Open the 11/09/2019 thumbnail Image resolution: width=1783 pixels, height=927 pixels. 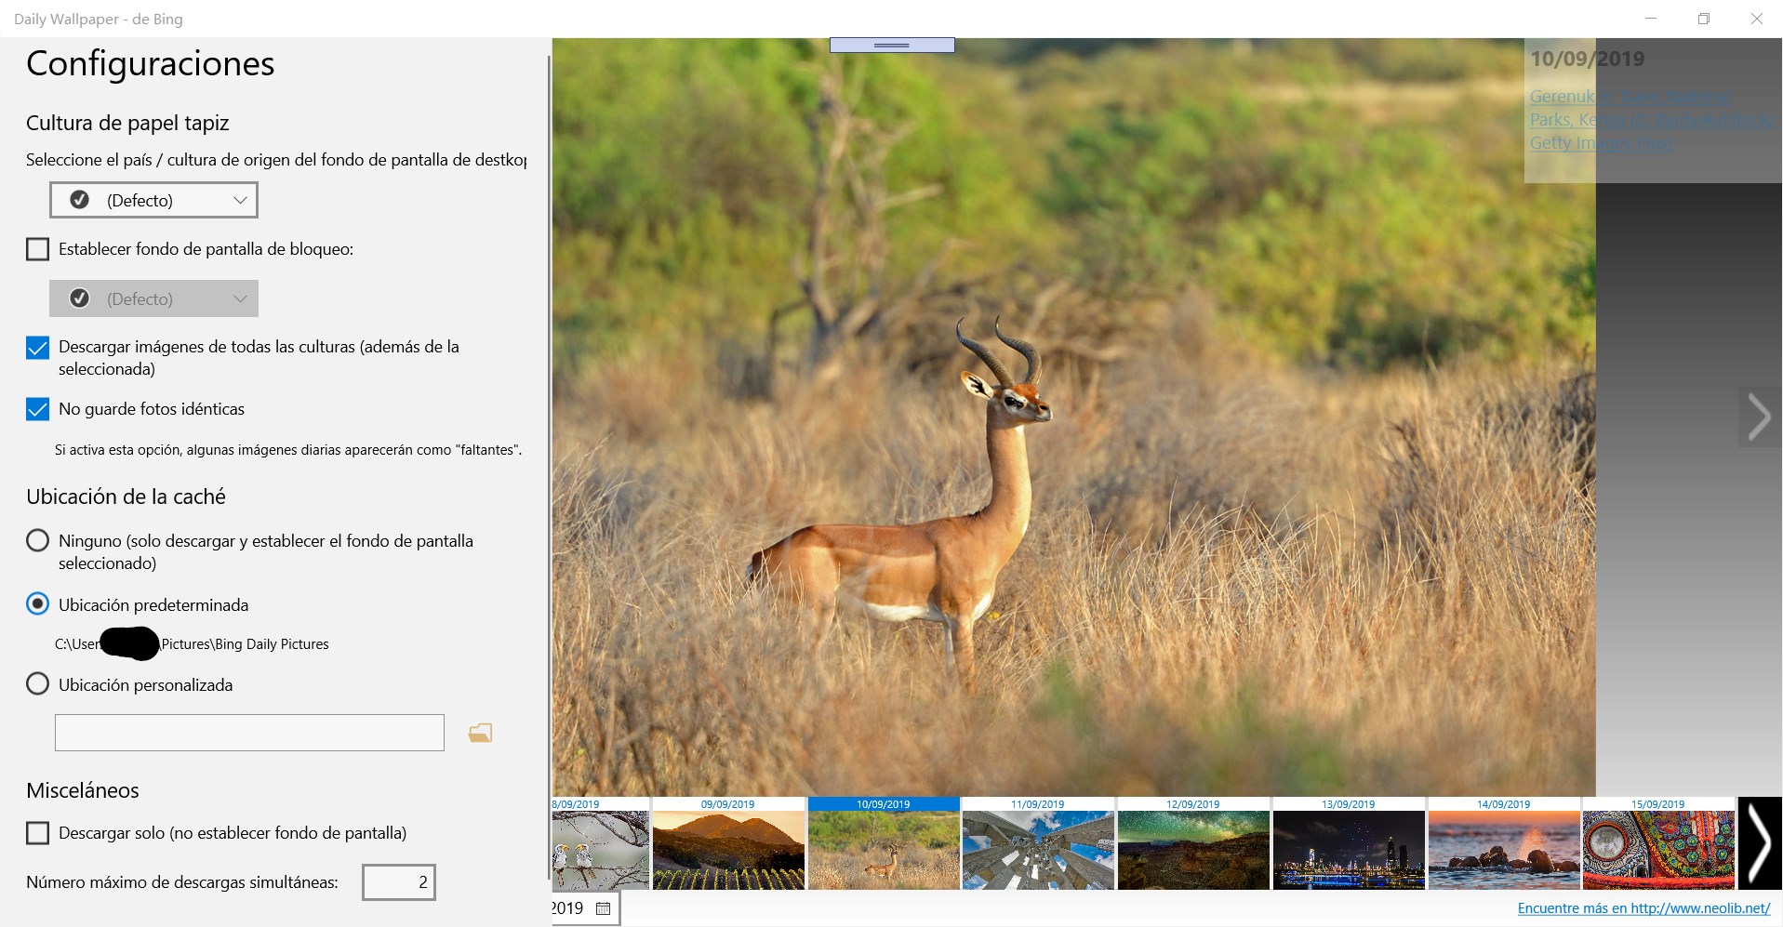tap(1038, 843)
